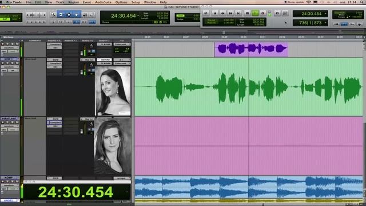Click the purple audio clip in top track
The width and height of the screenshot is (366, 206).
tap(251, 49)
